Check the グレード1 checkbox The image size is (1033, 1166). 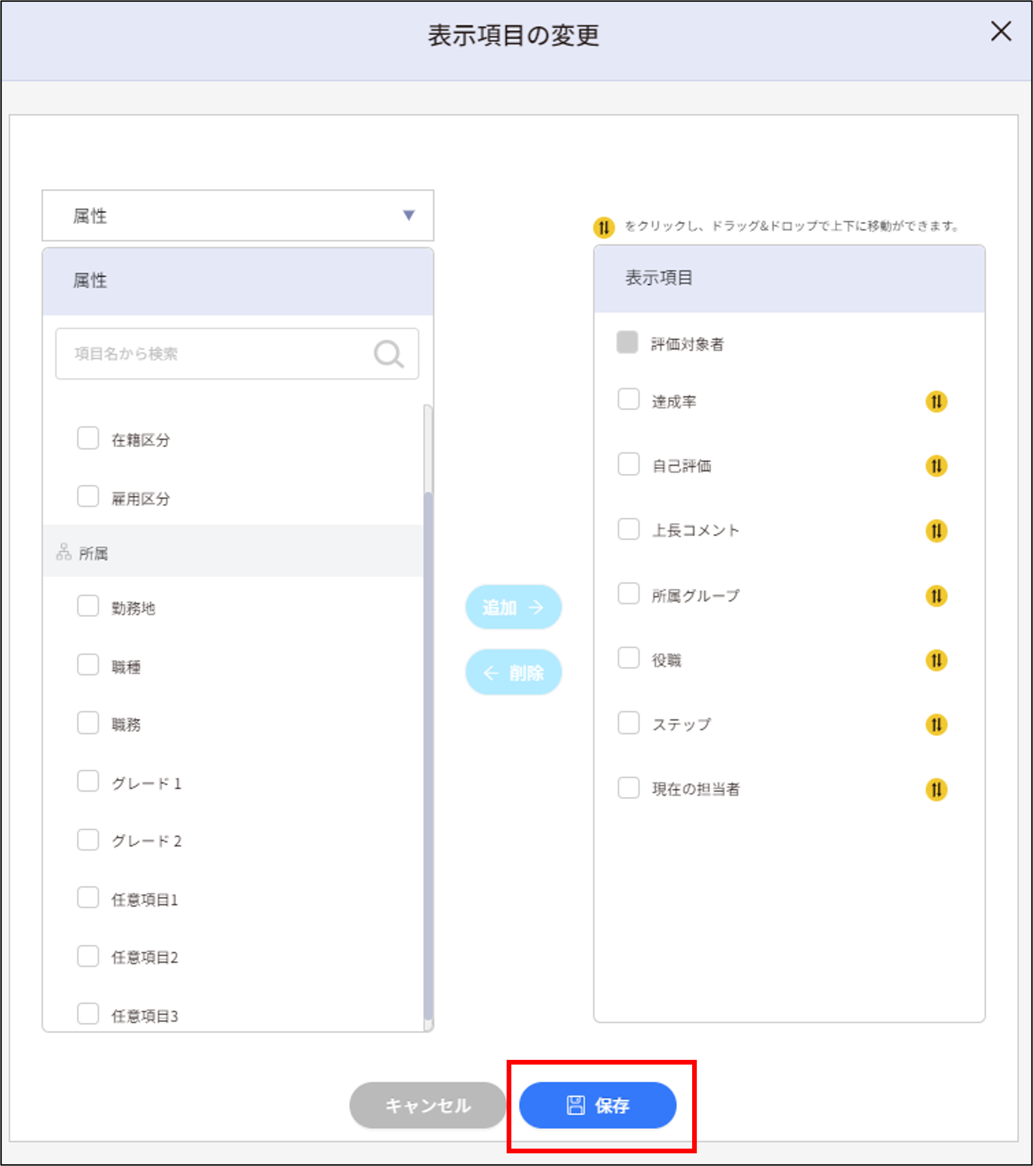[x=88, y=781]
